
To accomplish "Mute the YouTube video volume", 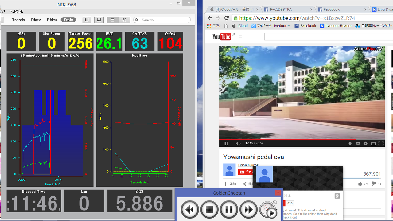I will tap(238, 143).
